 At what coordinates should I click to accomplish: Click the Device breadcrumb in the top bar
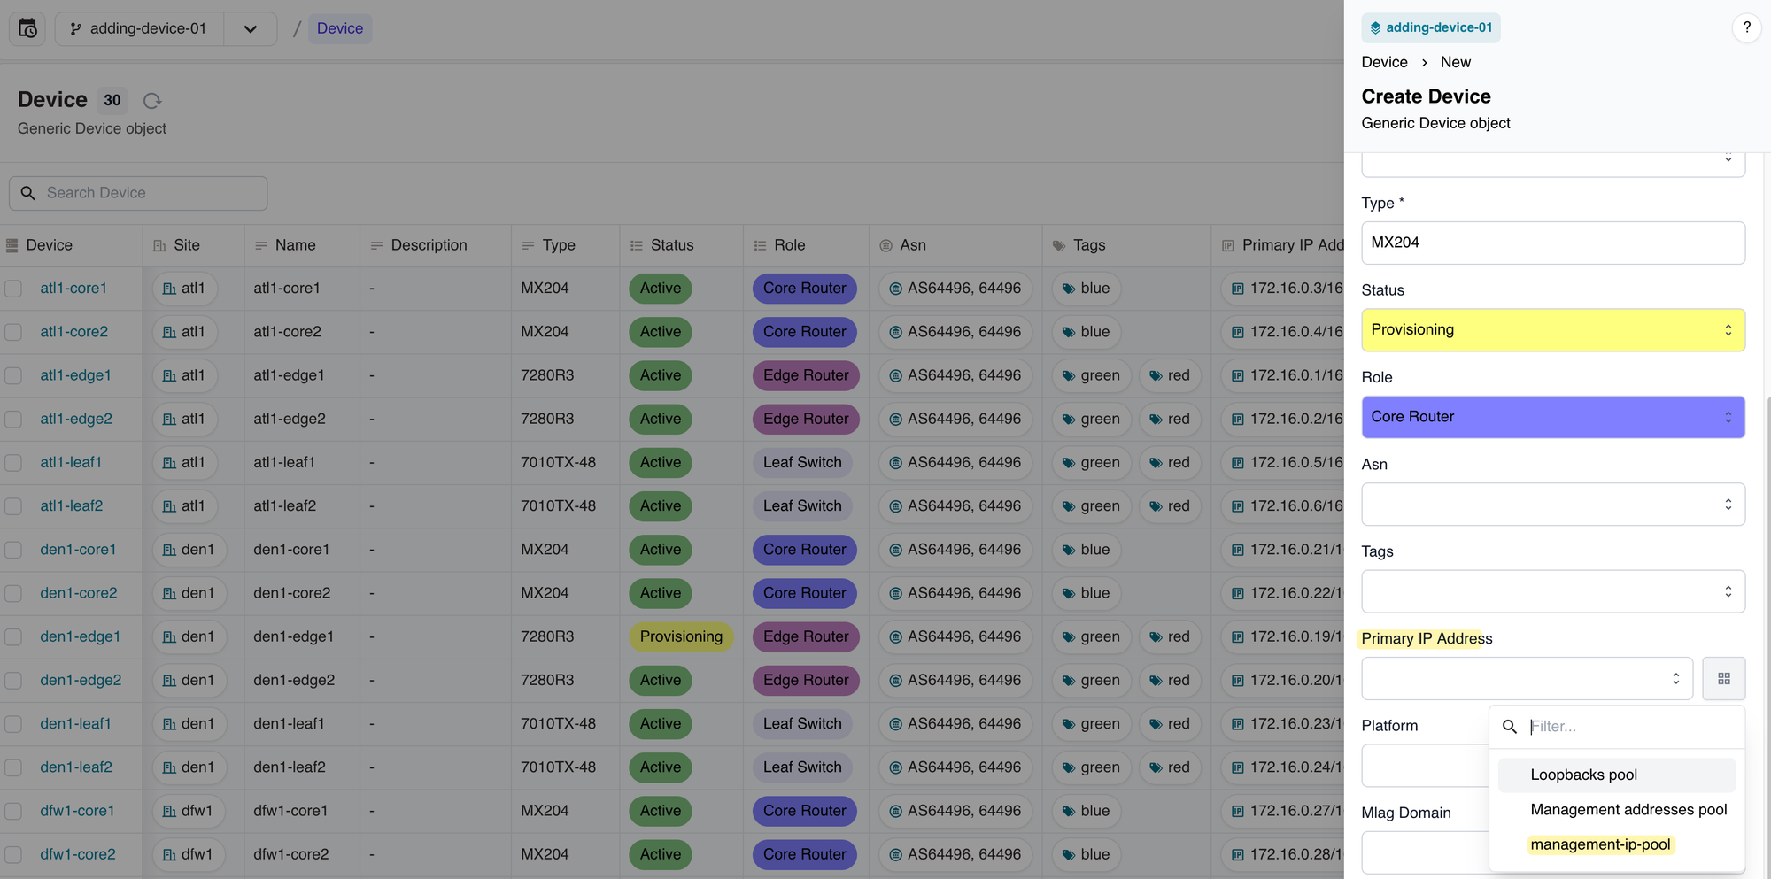click(340, 28)
